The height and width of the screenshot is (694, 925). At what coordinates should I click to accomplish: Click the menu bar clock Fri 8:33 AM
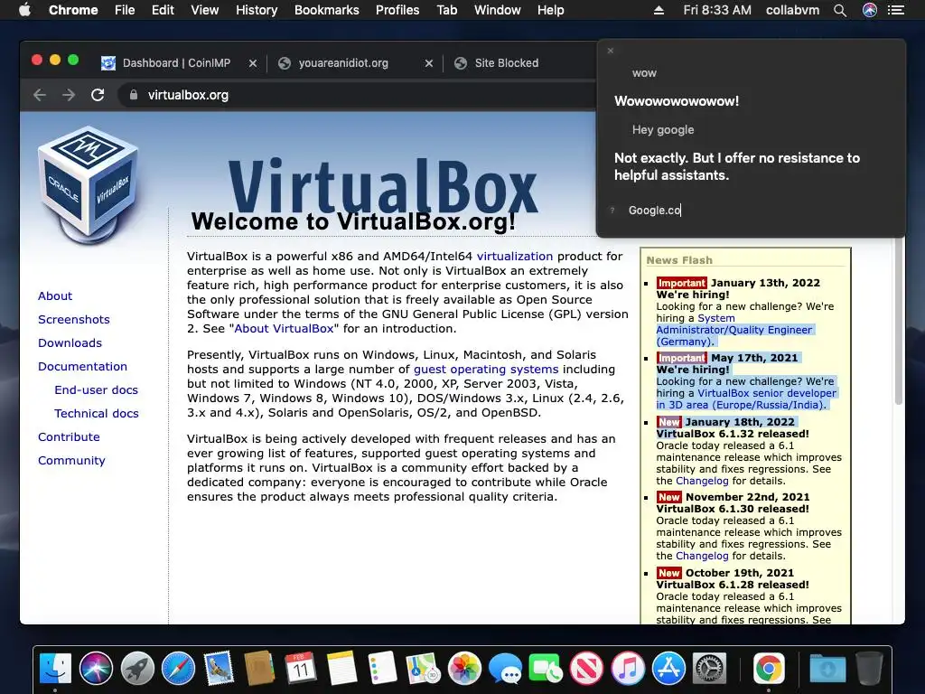[717, 10]
